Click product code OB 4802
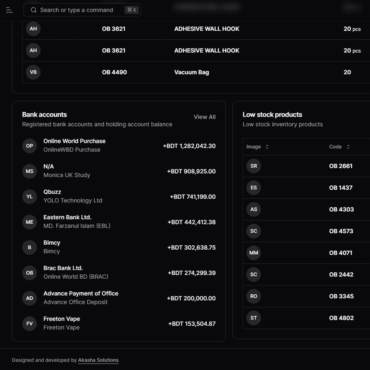 pos(341,318)
